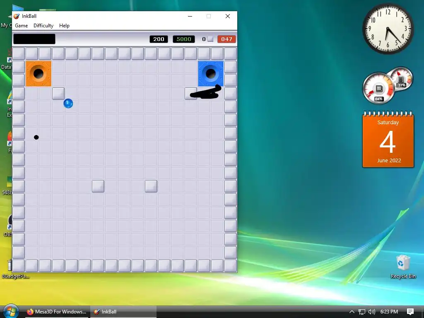This screenshot has width=424, height=318.
Task: Click the green 5000 bonus counter
Action: 184,39
